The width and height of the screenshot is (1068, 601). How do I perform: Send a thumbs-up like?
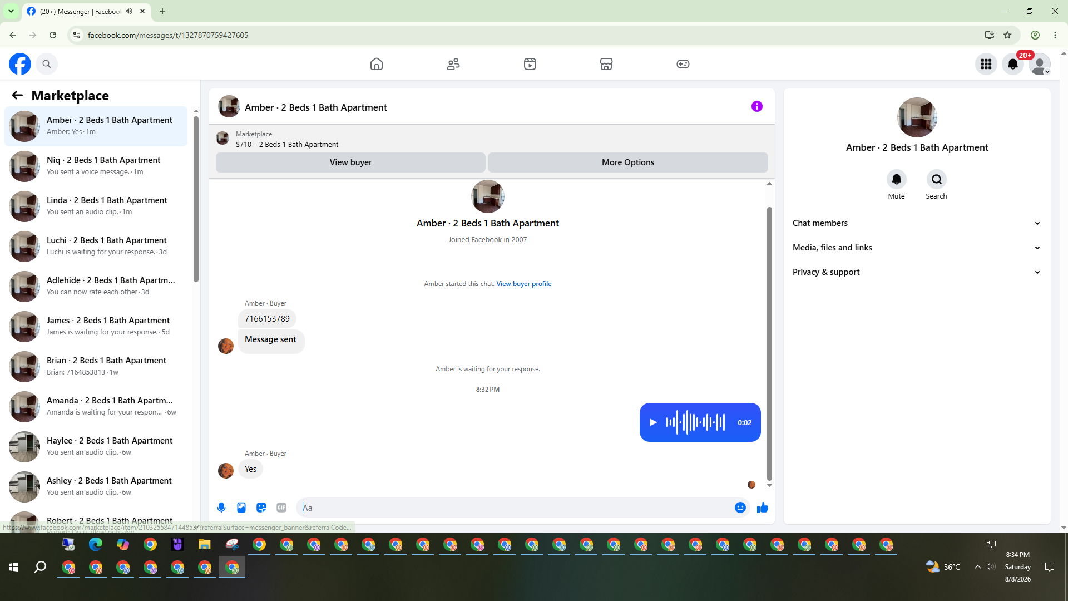click(x=763, y=508)
